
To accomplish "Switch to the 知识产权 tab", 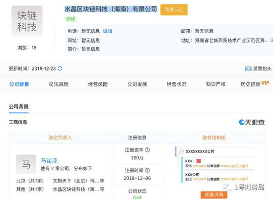I will click(x=216, y=84).
